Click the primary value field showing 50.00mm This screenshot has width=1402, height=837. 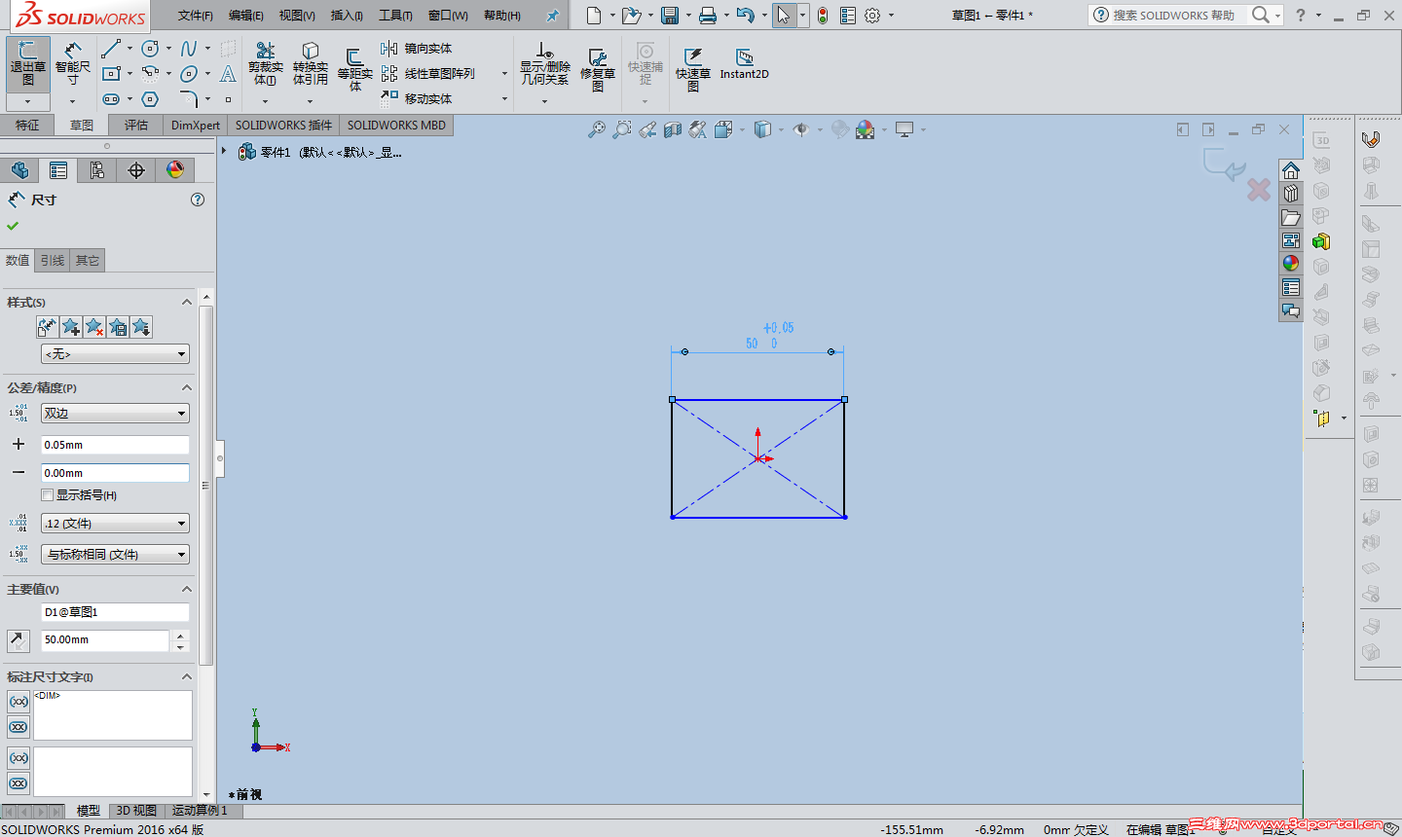pos(105,640)
